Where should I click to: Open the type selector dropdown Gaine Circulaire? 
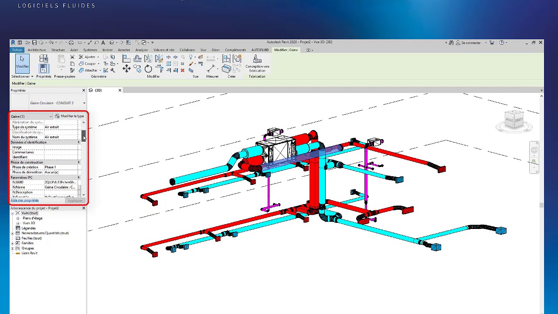[84, 103]
